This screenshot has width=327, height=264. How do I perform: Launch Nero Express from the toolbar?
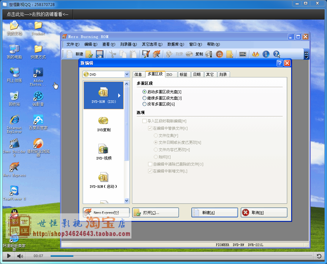[x=156, y=54]
